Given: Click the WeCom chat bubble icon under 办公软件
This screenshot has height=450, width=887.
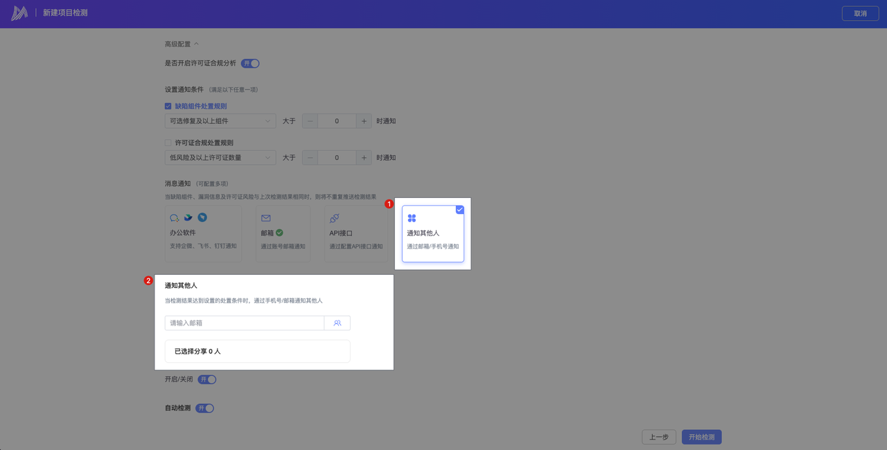Looking at the screenshot, I should (175, 218).
